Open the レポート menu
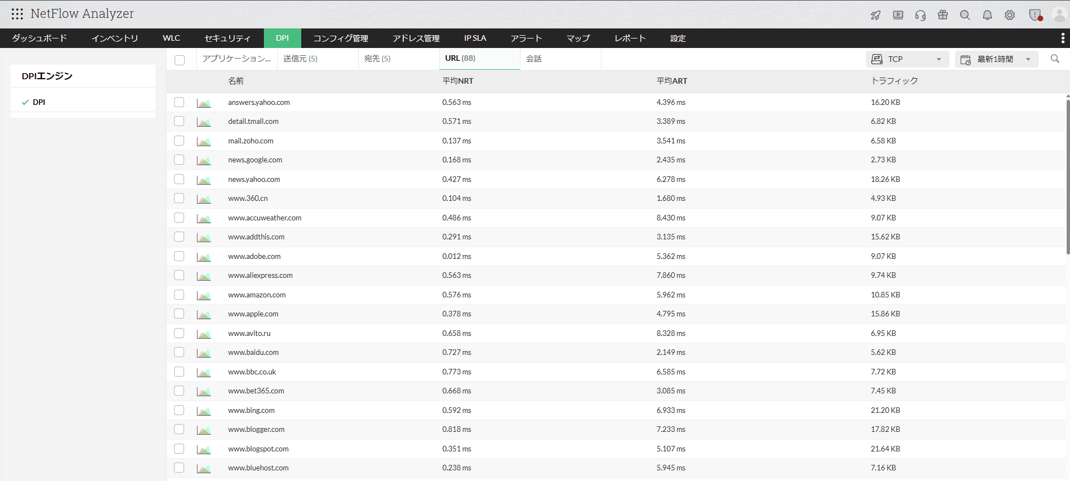The width and height of the screenshot is (1070, 481). [630, 38]
